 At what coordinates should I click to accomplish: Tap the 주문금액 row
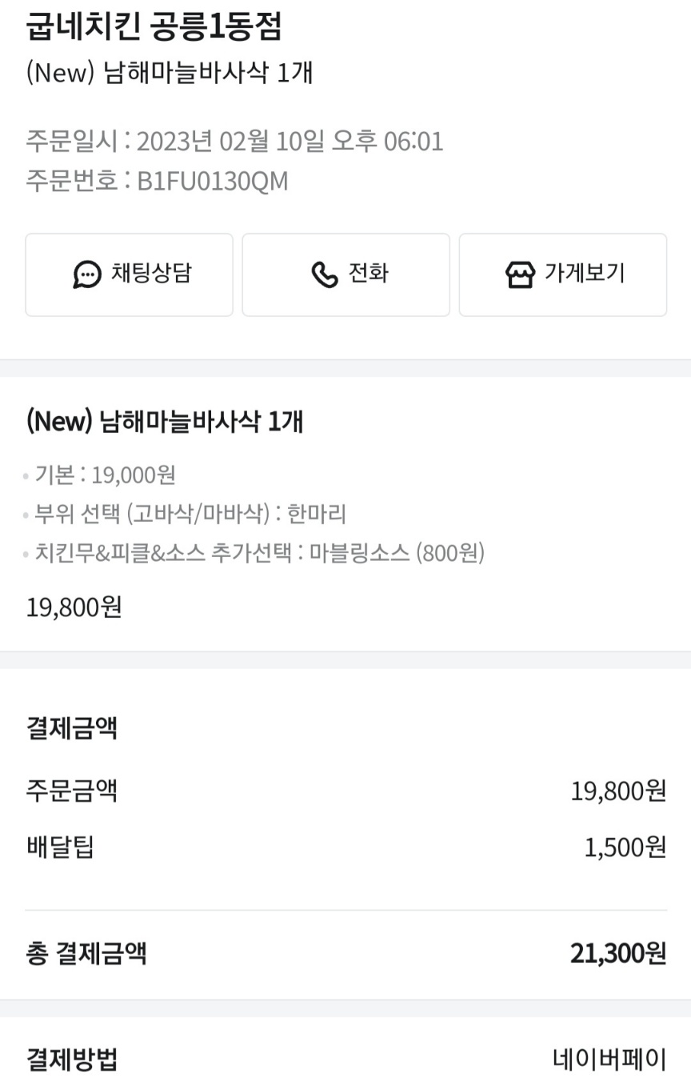(72, 791)
